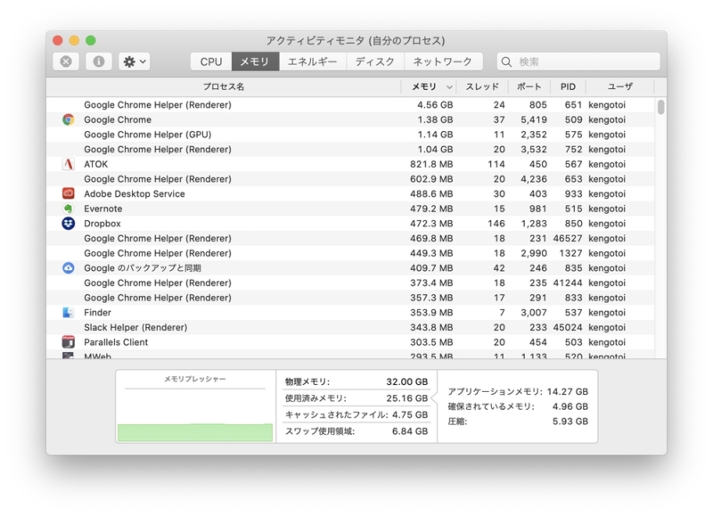The width and height of the screenshot is (713, 516).
Task: Click the 物理メモリ 32.00 GB value
Action: click(407, 382)
